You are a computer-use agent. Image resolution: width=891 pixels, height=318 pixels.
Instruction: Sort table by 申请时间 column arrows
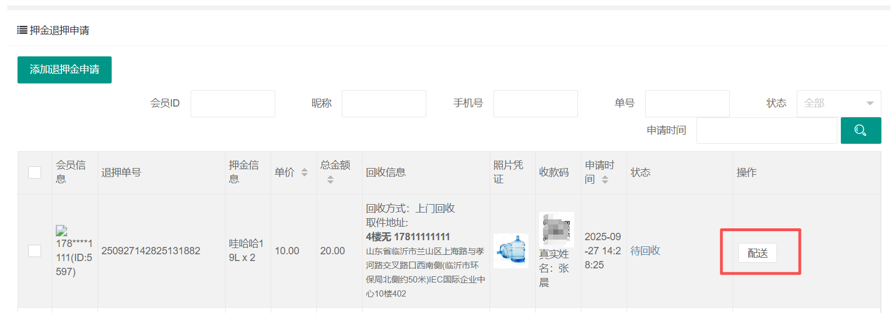tap(605, 179)
